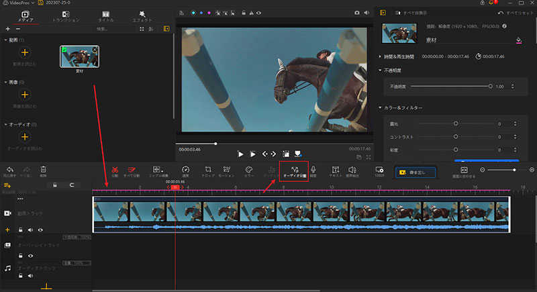Click the オーディオ分離 (Detach Audio) tool
Screen dimensions: 537x292
pyautogui.click(x=294, y=171)
